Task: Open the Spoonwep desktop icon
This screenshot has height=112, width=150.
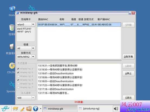Action: (x=12, y=85)
